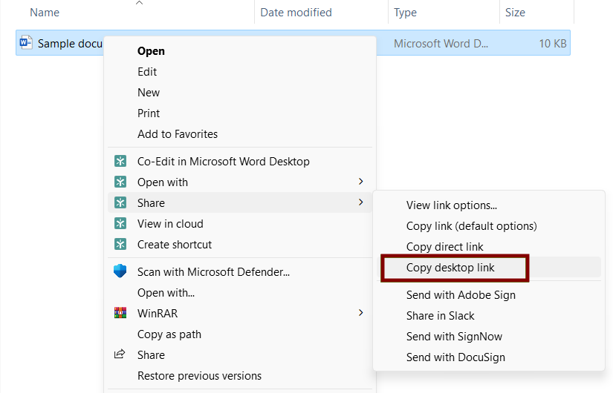Click the Share arrow icon at bottom
The height and width of the screenshot is (393, 613).
[x=120, y=355]
